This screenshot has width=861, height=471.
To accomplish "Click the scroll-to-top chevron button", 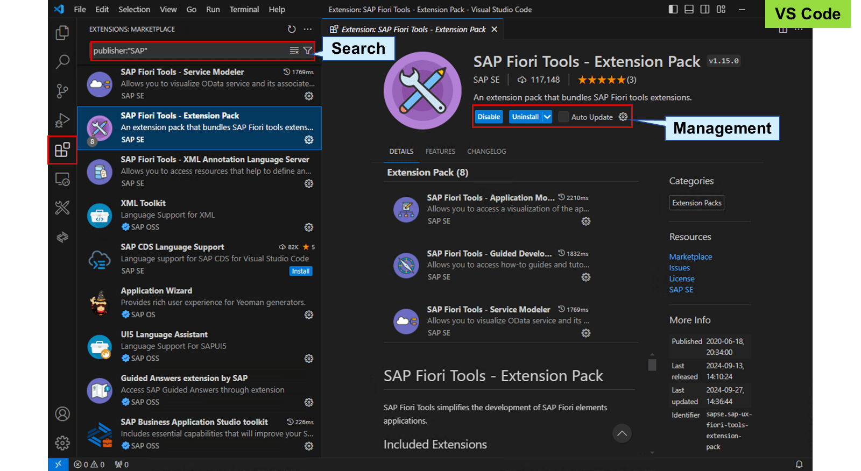I will point(622,433).
